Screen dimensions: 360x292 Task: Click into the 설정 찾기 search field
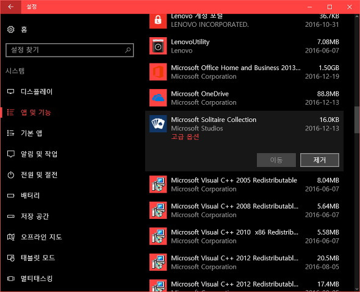point(70,50)
